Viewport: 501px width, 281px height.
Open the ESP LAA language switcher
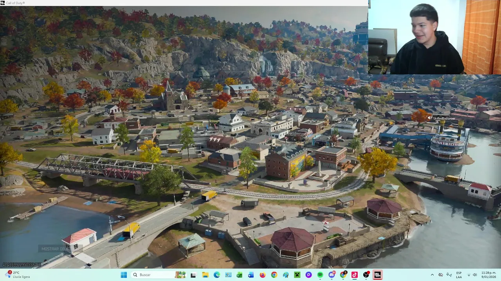(x=459, y=275)
